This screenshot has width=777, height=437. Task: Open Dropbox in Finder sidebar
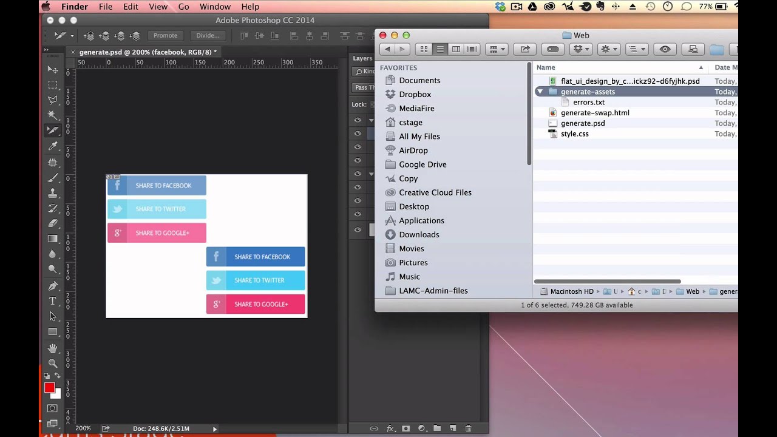415,94
